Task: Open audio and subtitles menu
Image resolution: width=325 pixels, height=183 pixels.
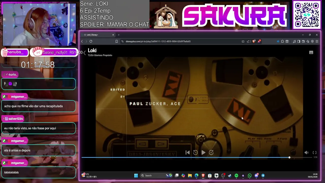Action: 311,52
